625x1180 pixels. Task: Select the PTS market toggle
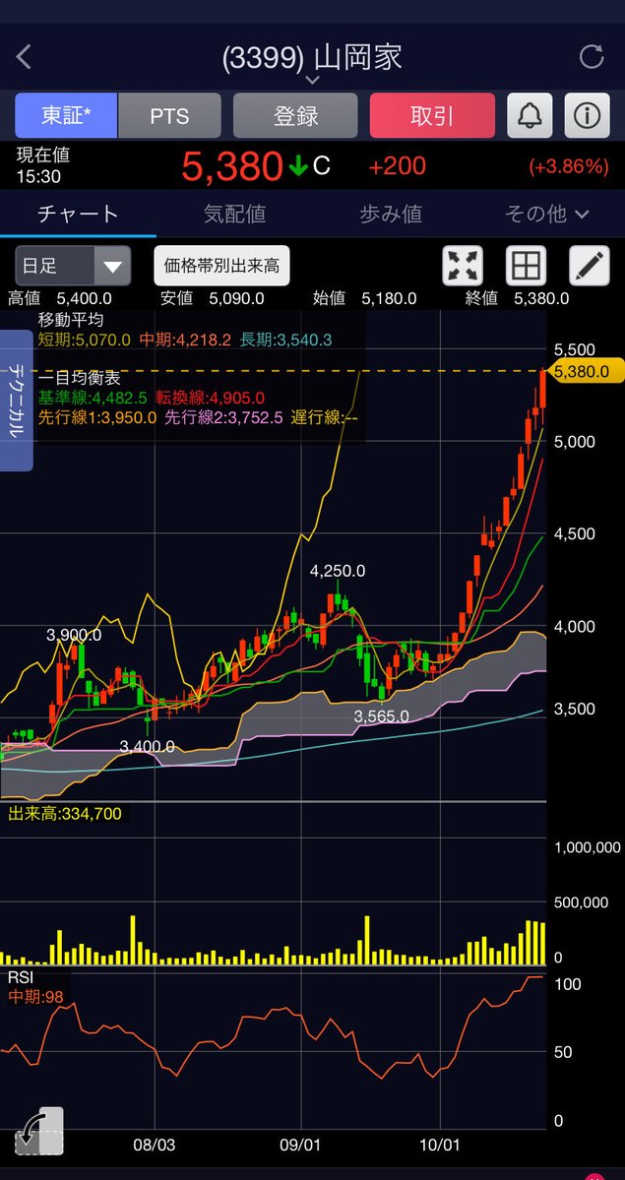pos(169,115)
